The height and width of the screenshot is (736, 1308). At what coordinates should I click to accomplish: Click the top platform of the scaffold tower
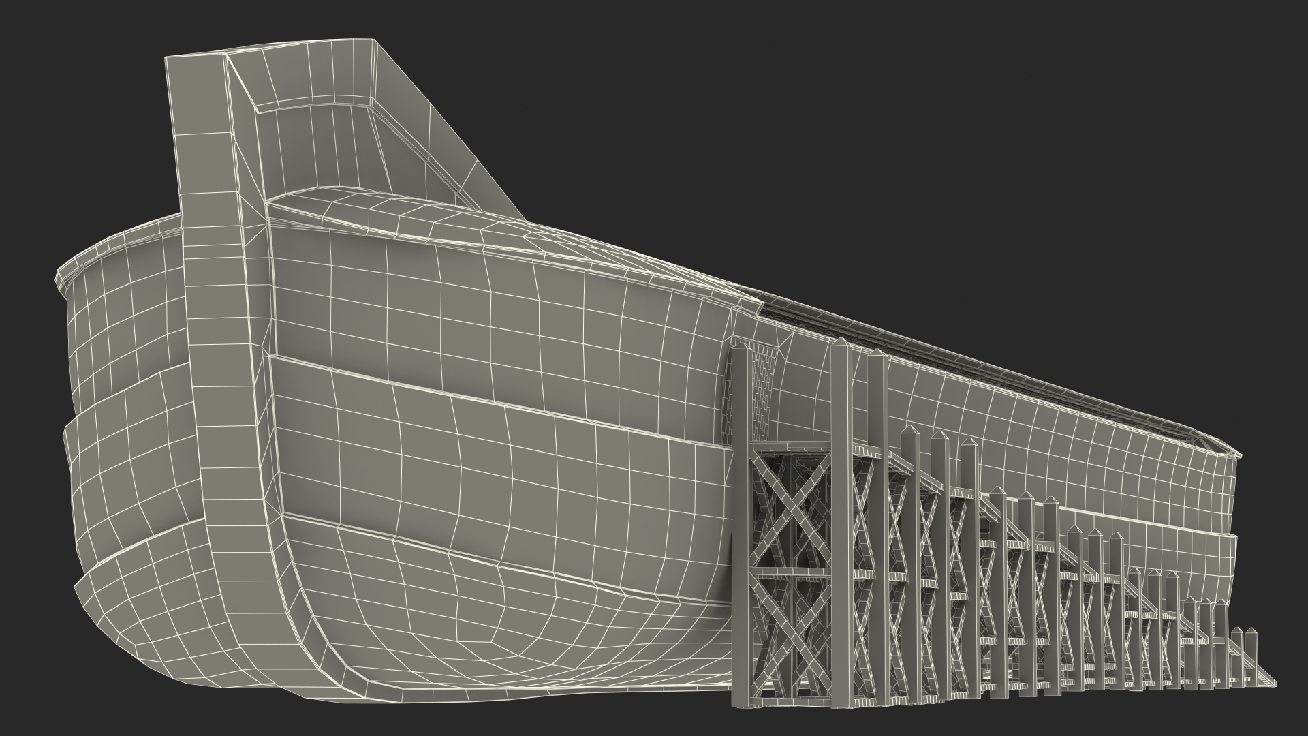pyautogui.click(x=790, y=446)
